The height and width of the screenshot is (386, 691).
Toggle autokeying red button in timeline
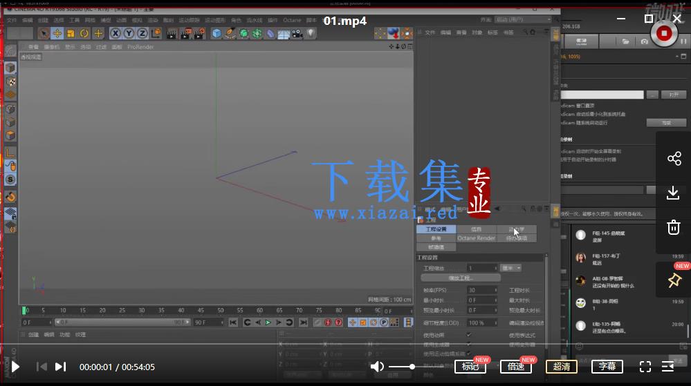coord(328,322)
